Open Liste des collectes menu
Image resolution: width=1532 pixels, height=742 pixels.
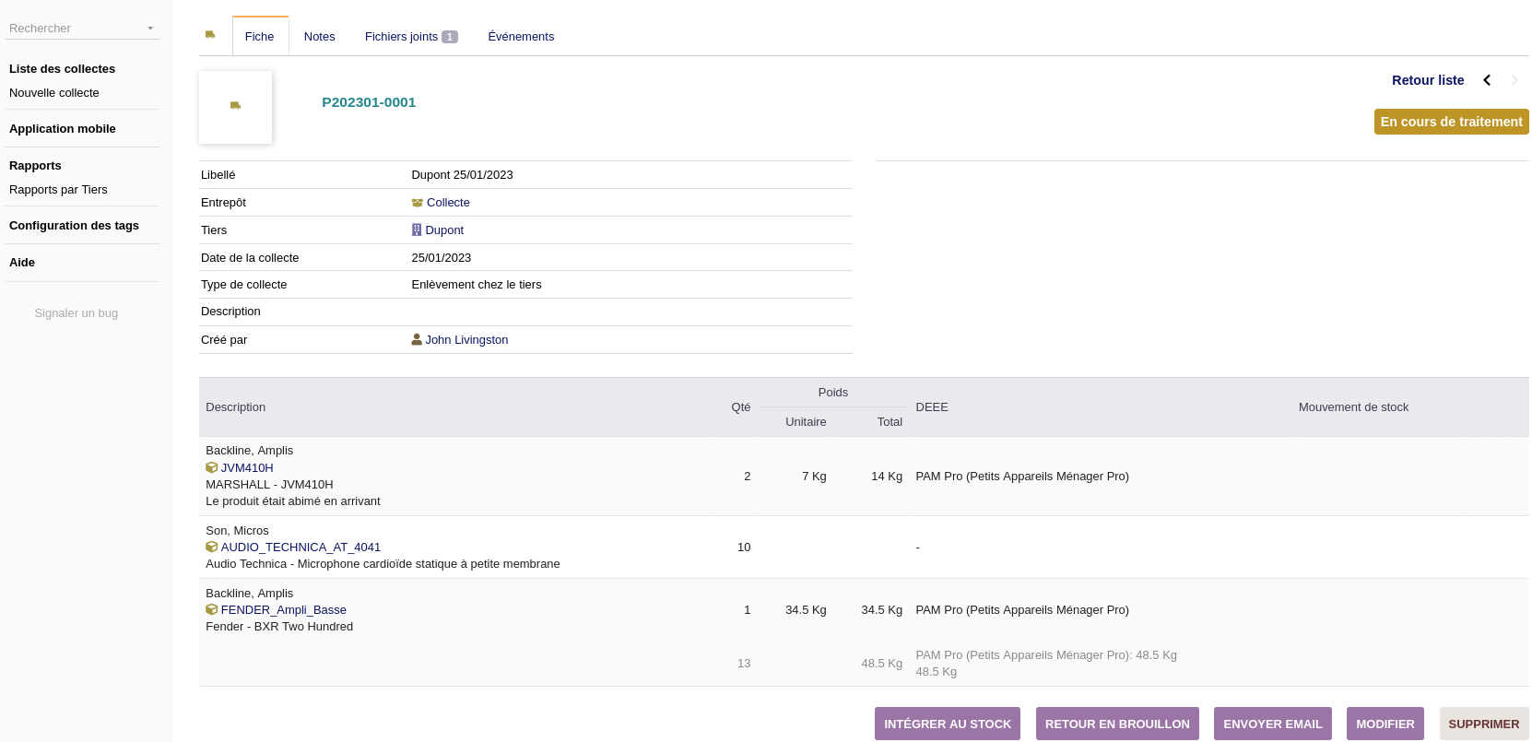(62, 69)
